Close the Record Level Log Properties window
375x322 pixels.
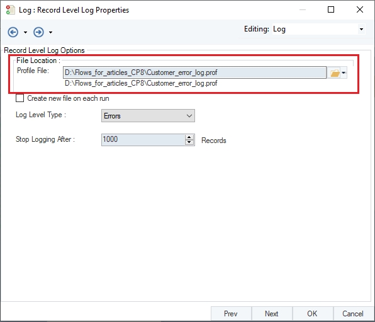(360, 9)
